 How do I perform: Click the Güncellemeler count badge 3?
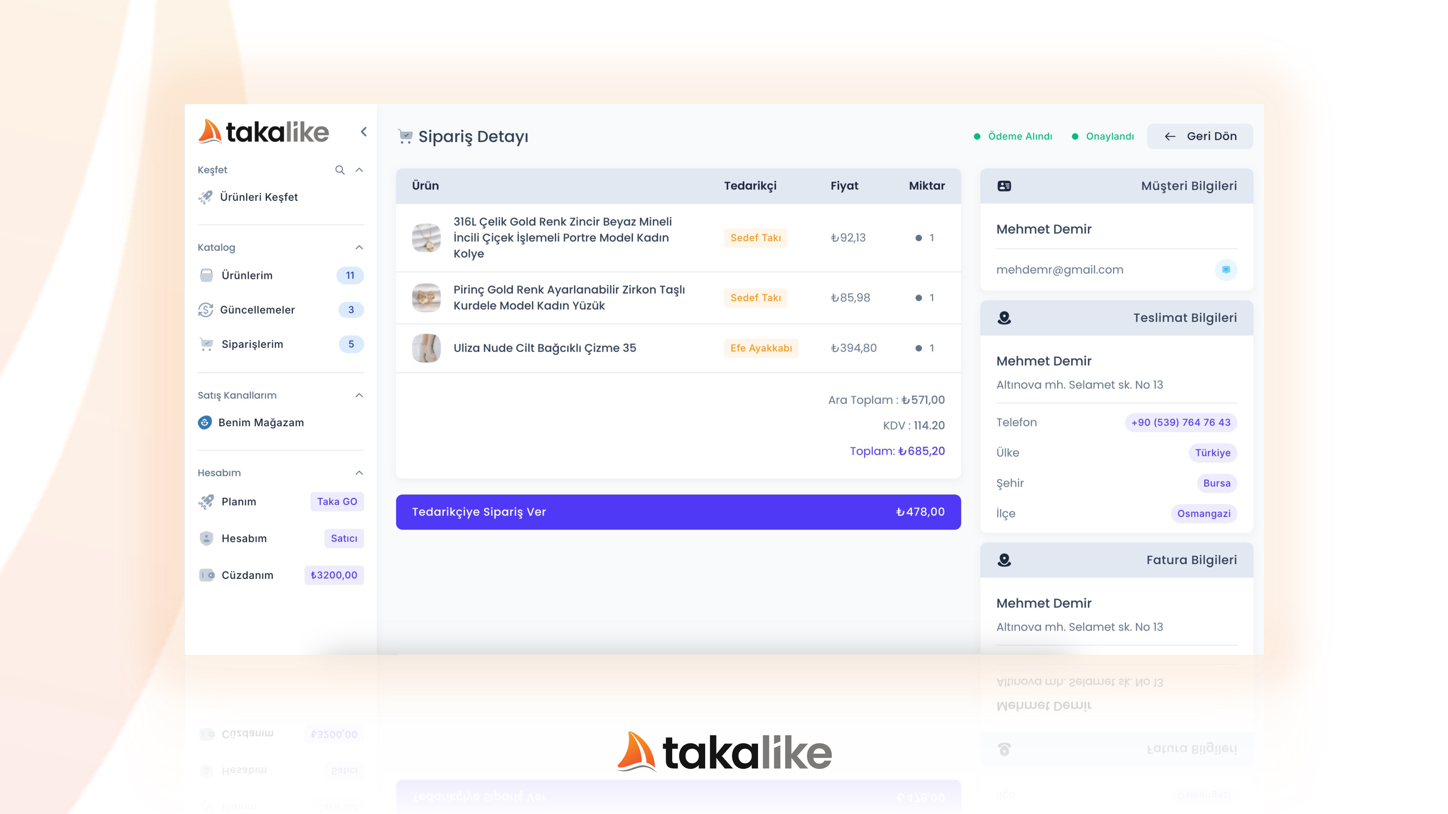pyautogui.click(x=351, y=310)
